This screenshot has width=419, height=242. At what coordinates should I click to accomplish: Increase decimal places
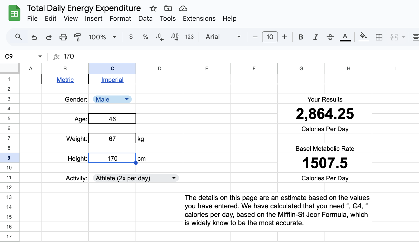pos(174,37)
